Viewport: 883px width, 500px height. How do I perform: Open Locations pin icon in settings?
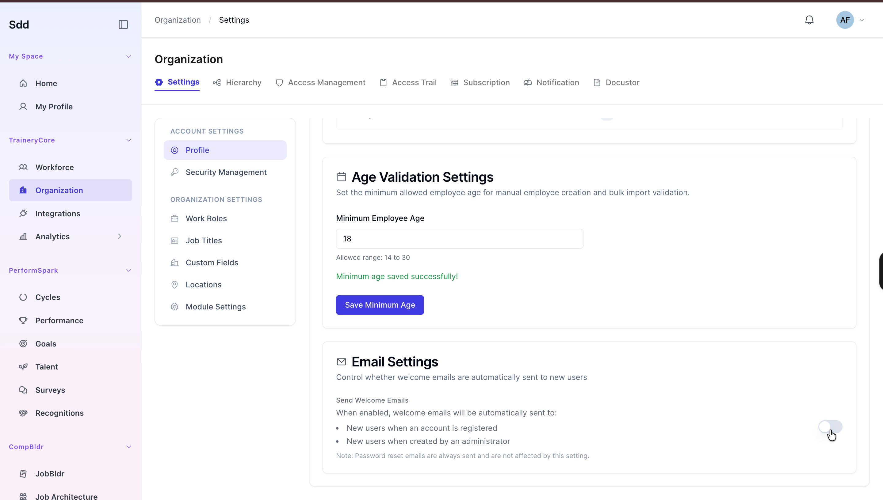tap(174, 284)
